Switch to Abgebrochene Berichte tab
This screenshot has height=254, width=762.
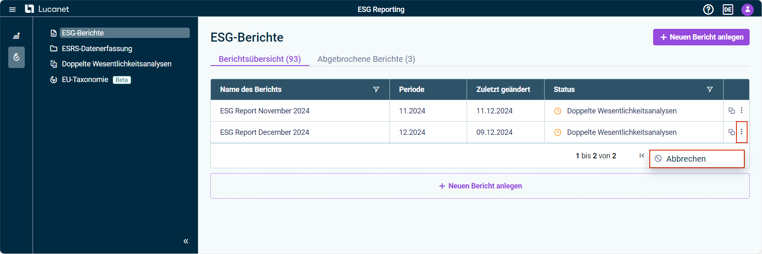click(366, 59)
